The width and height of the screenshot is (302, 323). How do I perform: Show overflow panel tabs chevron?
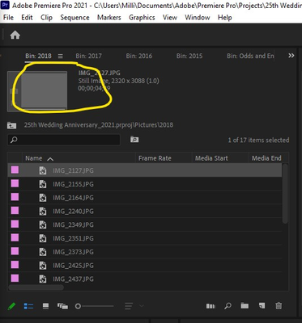pos(291,56)
